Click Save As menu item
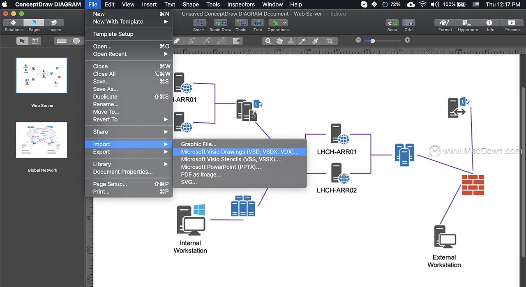The height and width of the screenshot is (287, 526). pyautogui.click(x=129, y=89)
